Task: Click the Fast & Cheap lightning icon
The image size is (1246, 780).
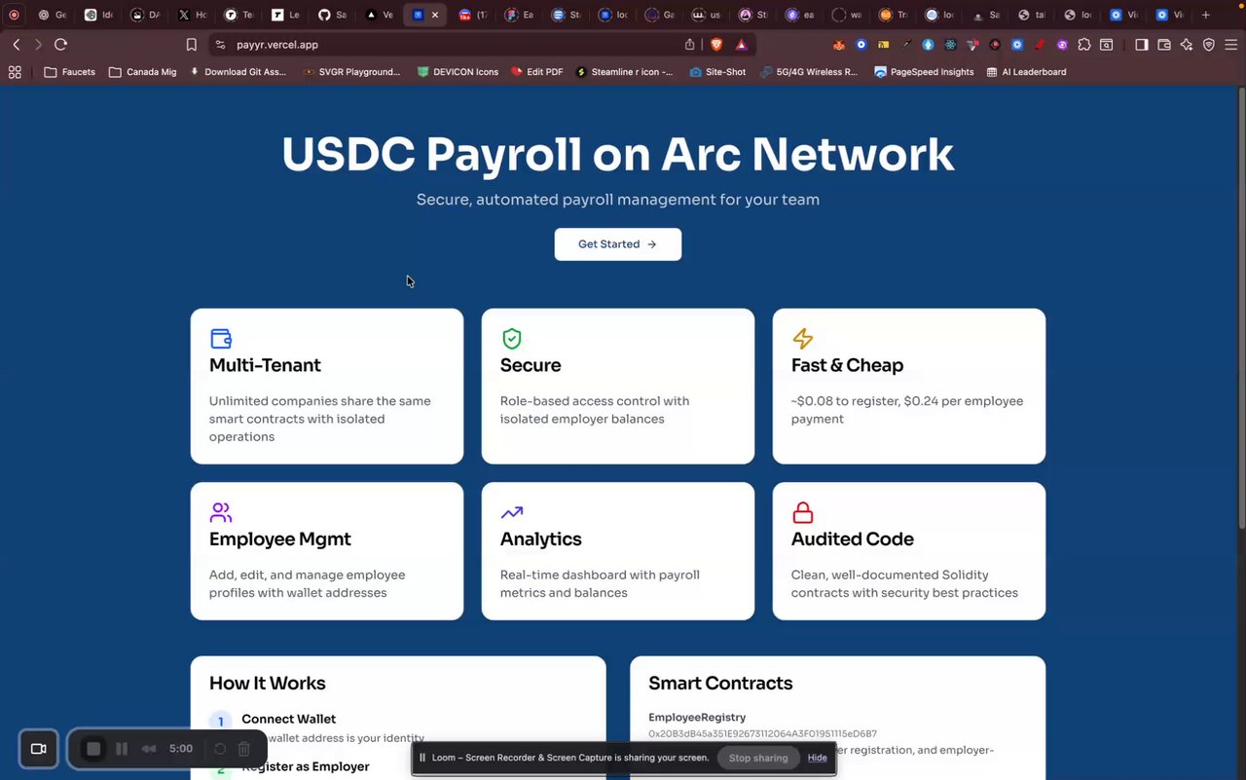Action: pyautogui.click(x=803, y=338)
